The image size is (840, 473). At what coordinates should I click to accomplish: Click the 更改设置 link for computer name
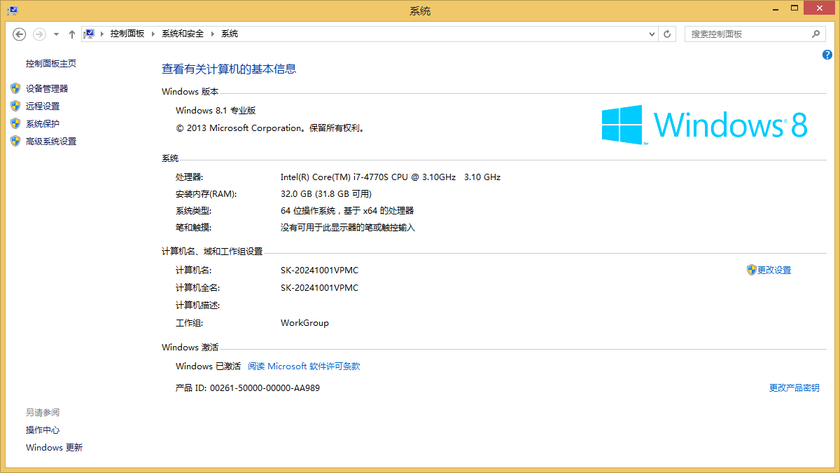tap(773, 270)
